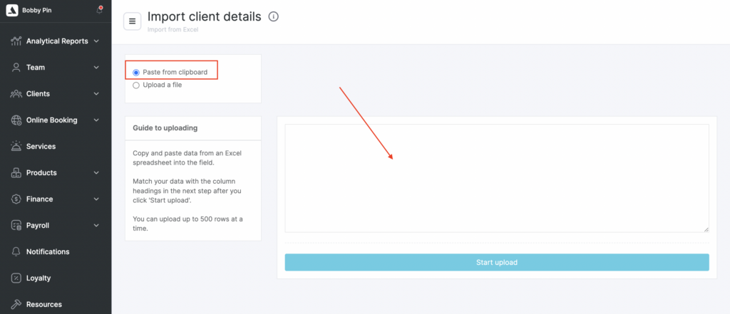Click the Online Booking globe icon
The height and width of the screenshot is (314, 730).
tap(16, 120)
